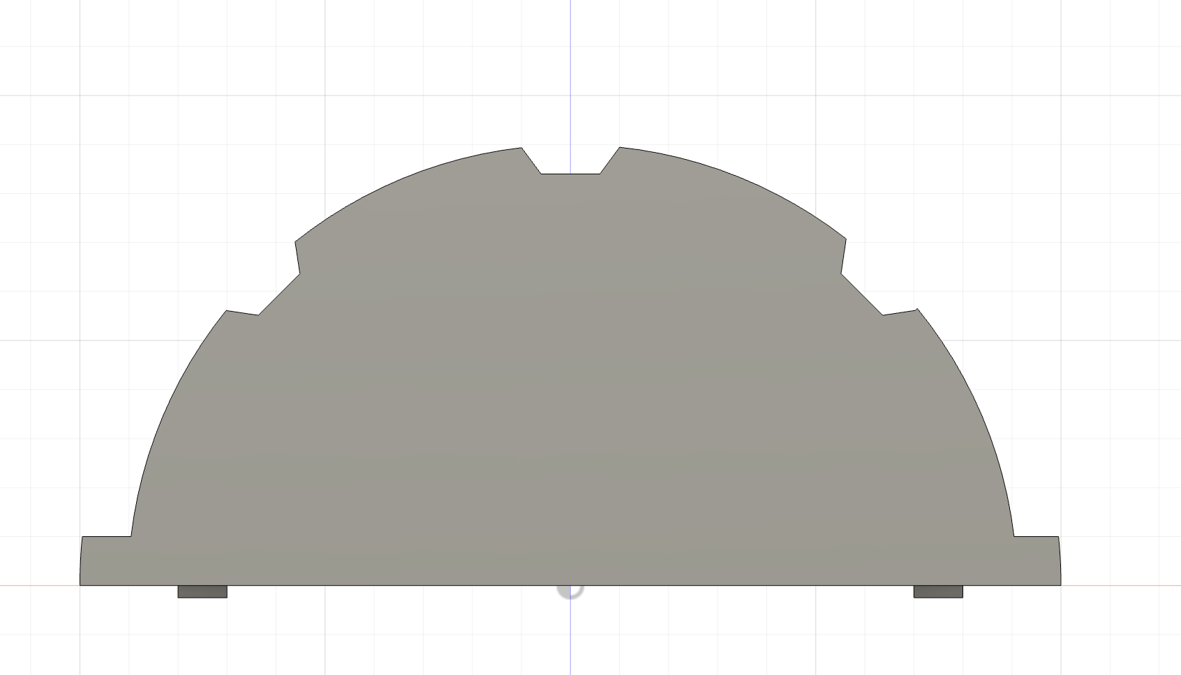Image resolution: width=1181 pixels, height=675 pixels.
Task: Select the small left foot under the base
Action: click(202, 592)
